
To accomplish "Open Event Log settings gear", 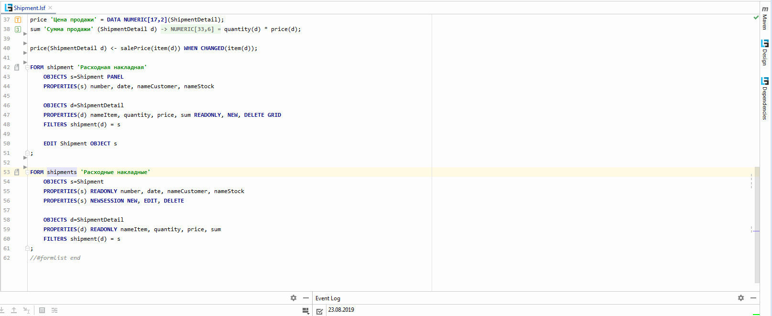I will (741, 298).
